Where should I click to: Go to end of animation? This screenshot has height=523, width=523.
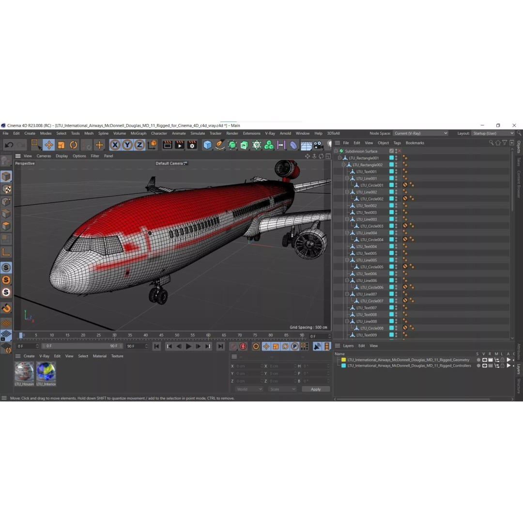220,347
